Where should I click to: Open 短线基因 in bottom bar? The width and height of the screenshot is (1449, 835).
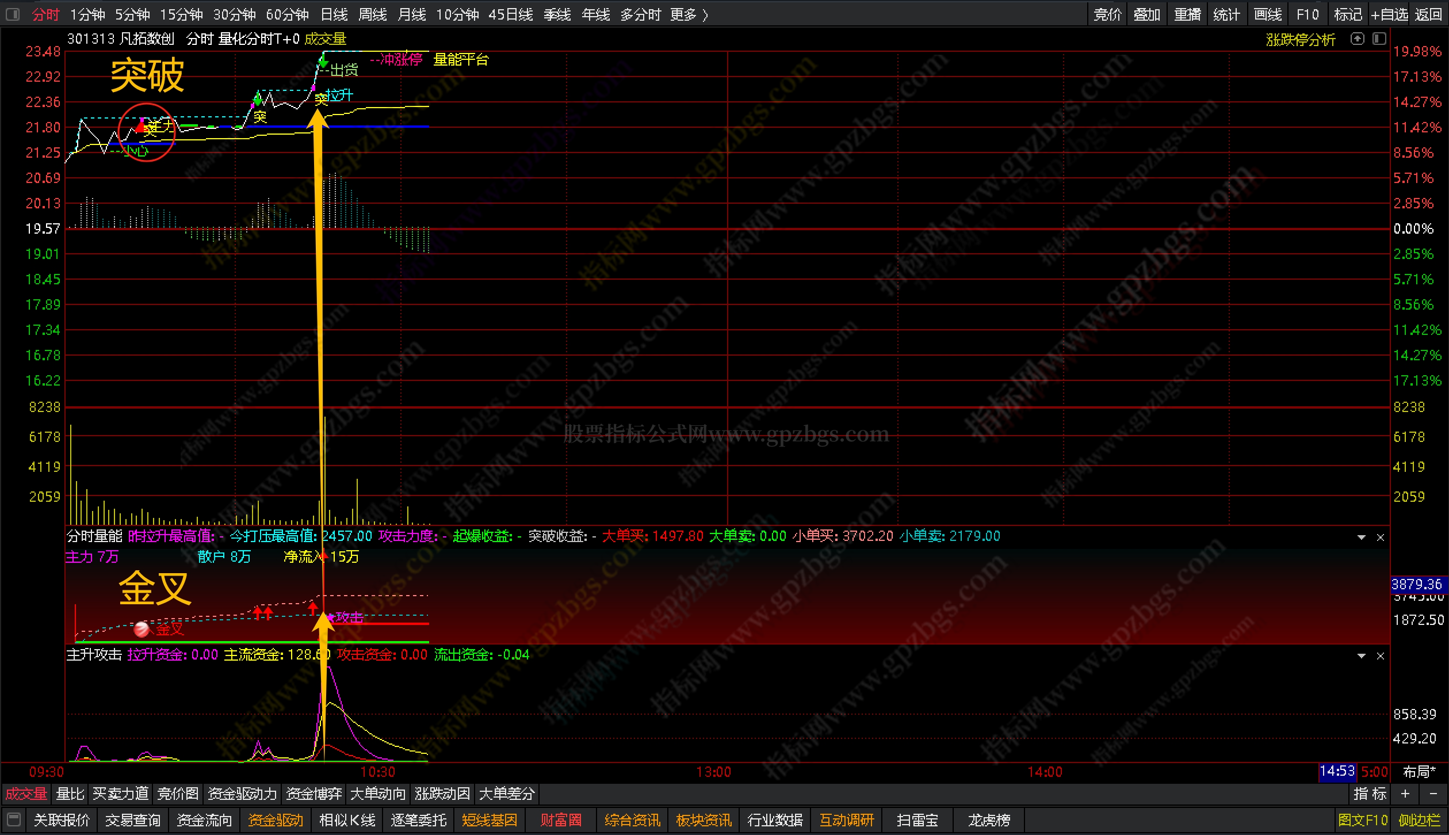click(x=490, y=820)
